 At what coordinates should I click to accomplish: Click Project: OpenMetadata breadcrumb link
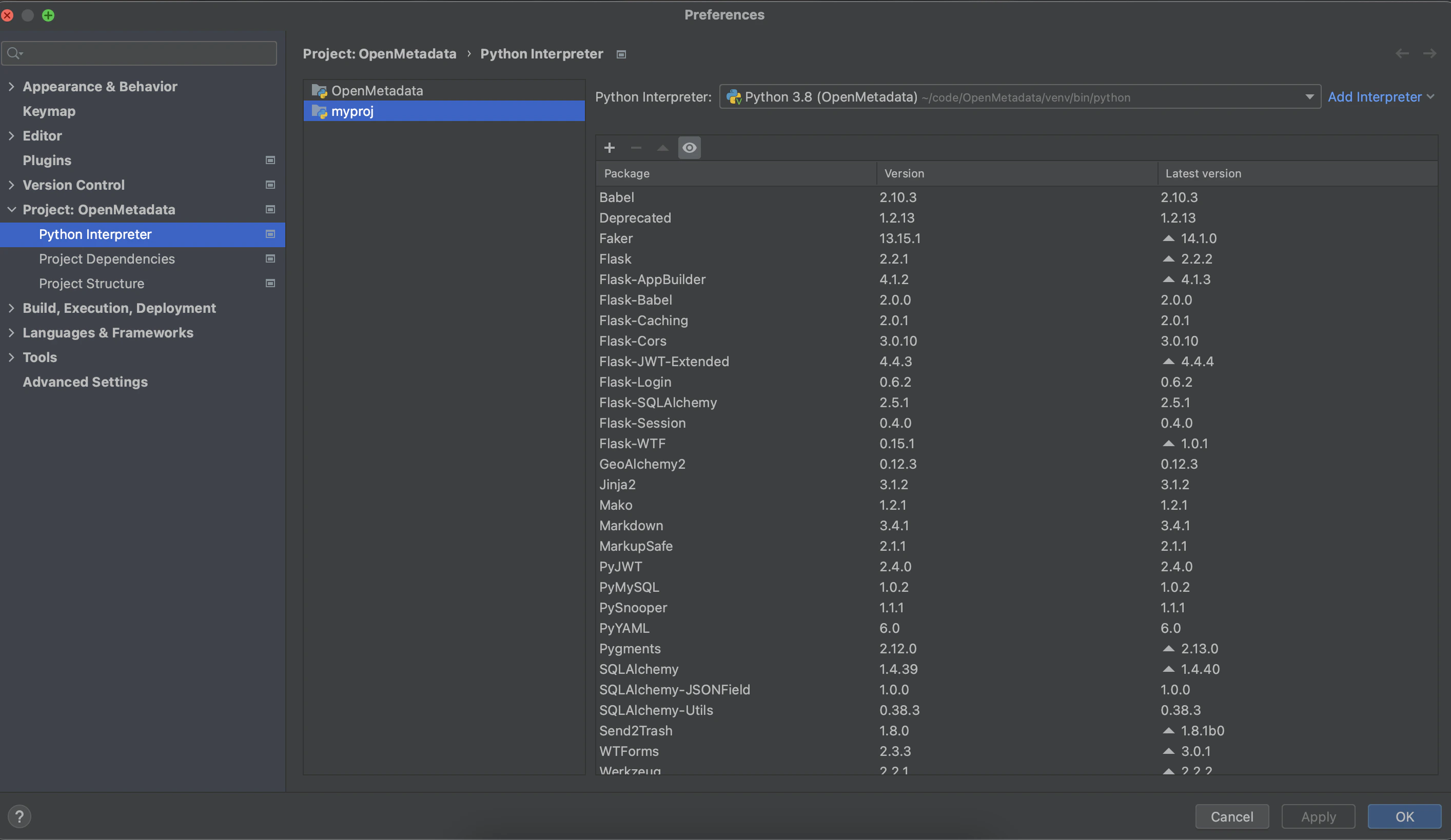[x=380, y=53]
